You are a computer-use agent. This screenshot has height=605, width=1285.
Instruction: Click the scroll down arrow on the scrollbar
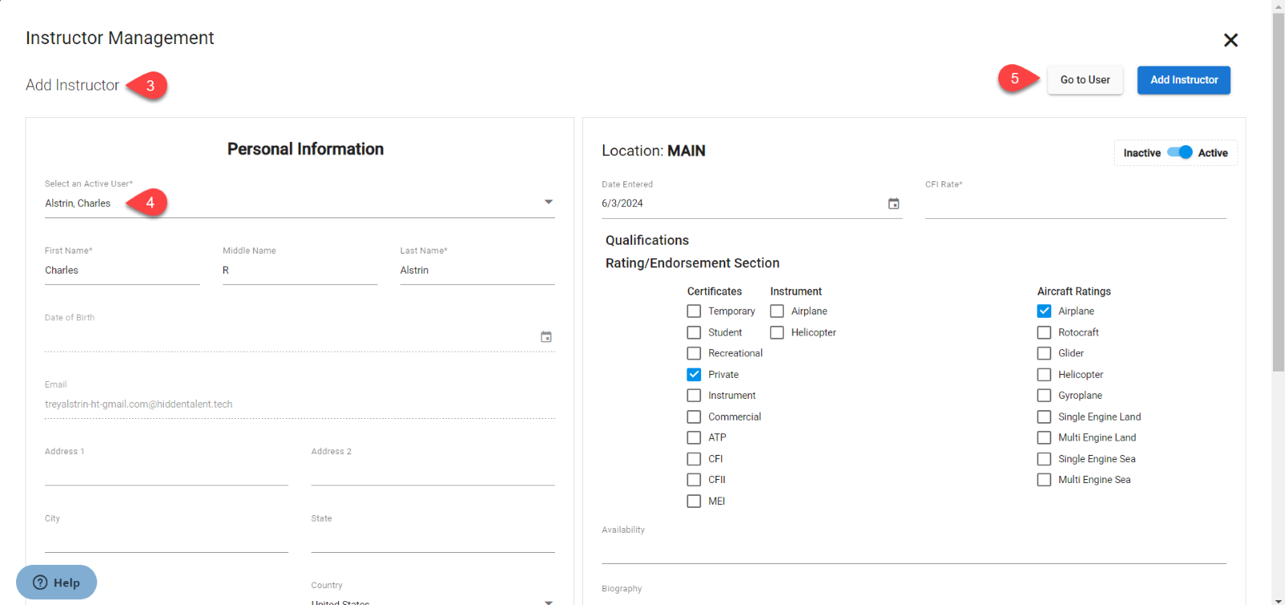point(1278,599)
